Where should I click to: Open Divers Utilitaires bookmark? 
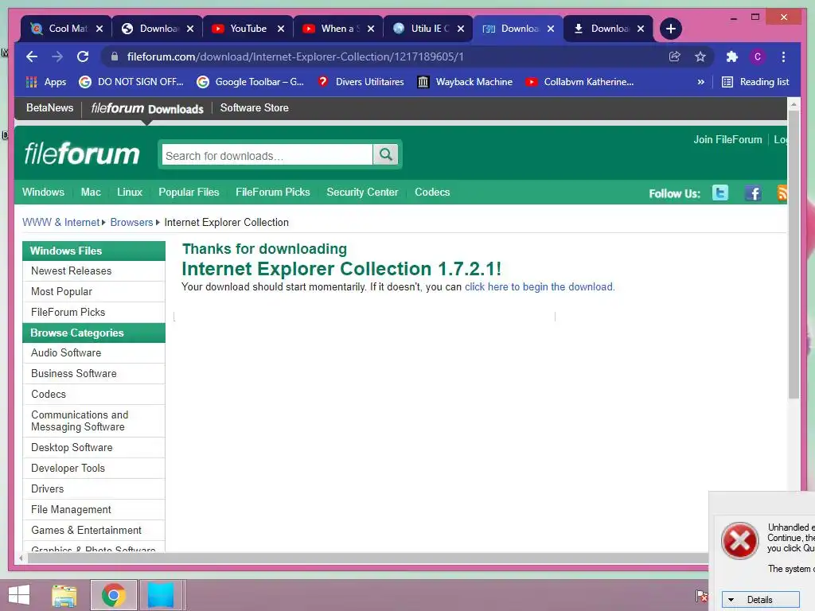tap(361, 82)
